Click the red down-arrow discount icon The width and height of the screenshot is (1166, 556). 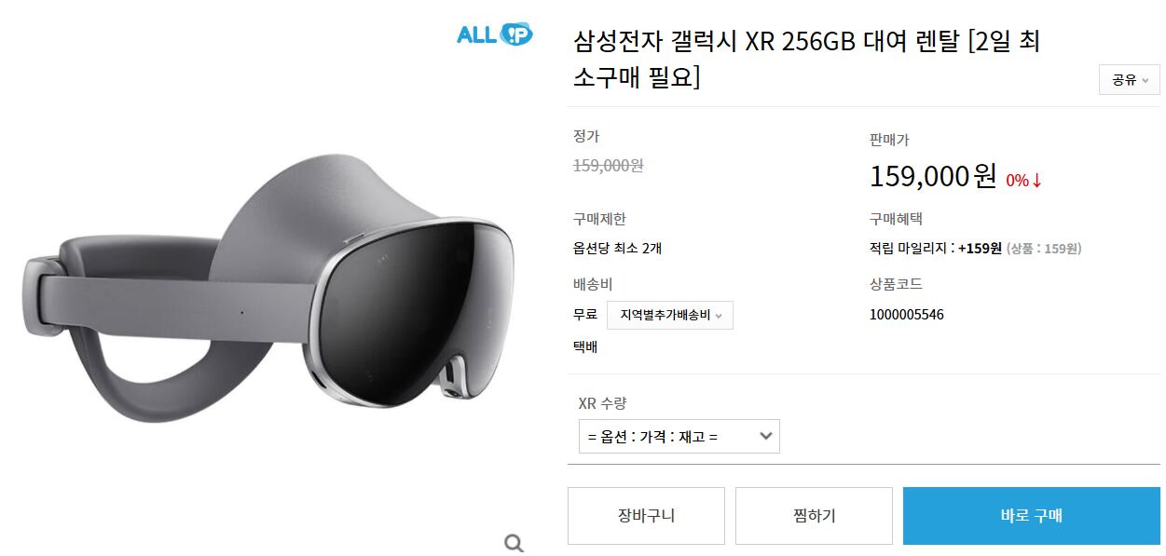tap(1036, 181)
